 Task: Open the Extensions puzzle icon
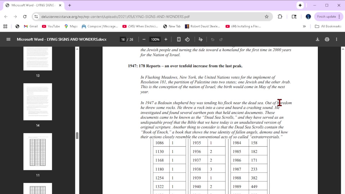pos(280,16)
